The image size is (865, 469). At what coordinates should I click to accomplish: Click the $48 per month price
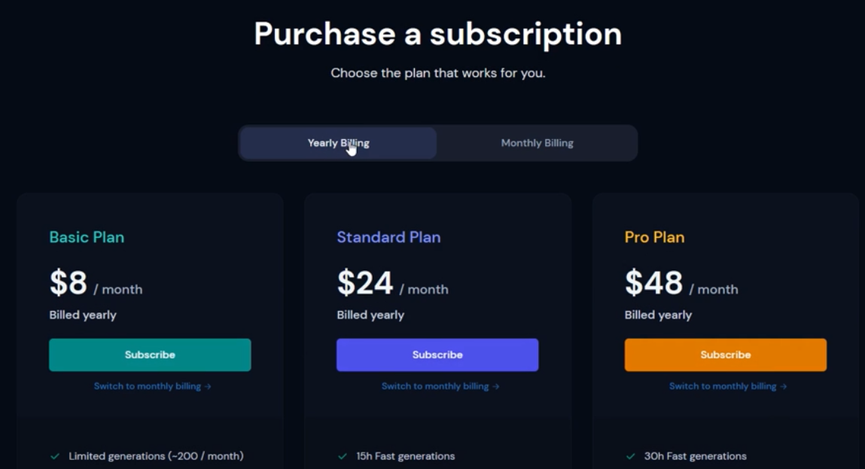click(x=681, y=284)
